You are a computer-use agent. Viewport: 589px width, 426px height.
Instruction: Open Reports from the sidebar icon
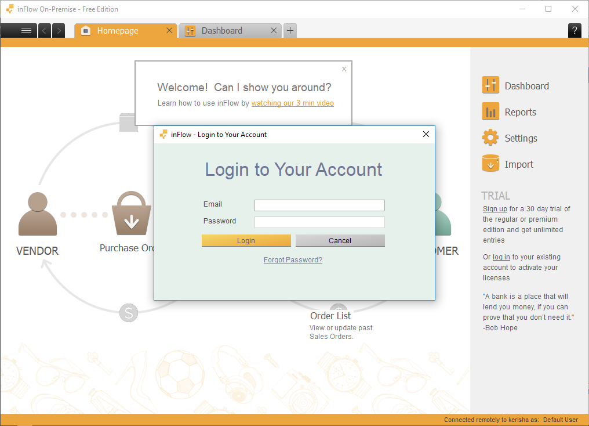tap(490, 111)
